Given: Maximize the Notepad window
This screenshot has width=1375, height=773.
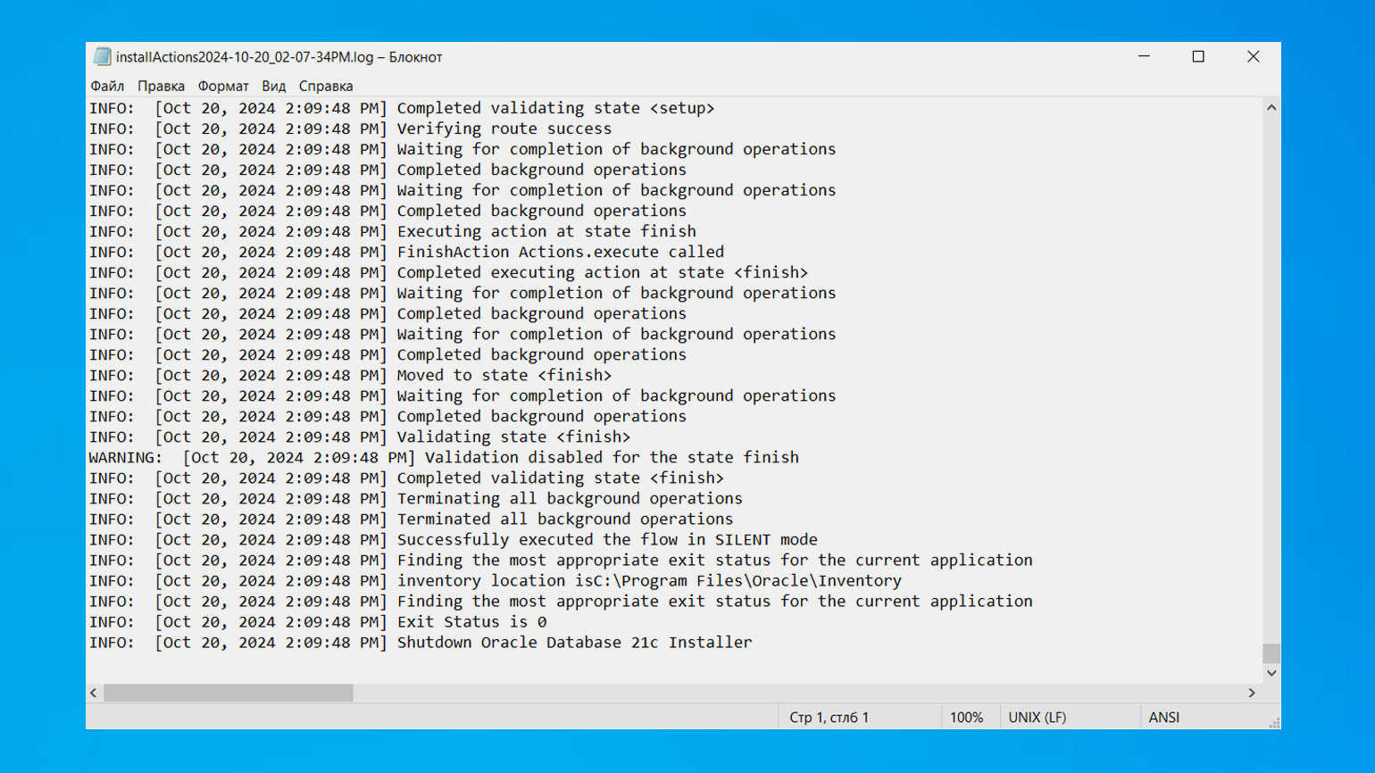Looking at the screenshot, I should point(1198,56).
